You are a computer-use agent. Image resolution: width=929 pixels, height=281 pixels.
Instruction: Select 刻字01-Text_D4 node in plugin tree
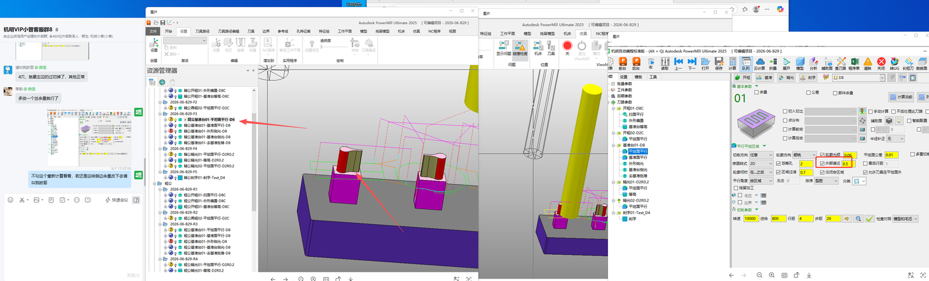636,212
